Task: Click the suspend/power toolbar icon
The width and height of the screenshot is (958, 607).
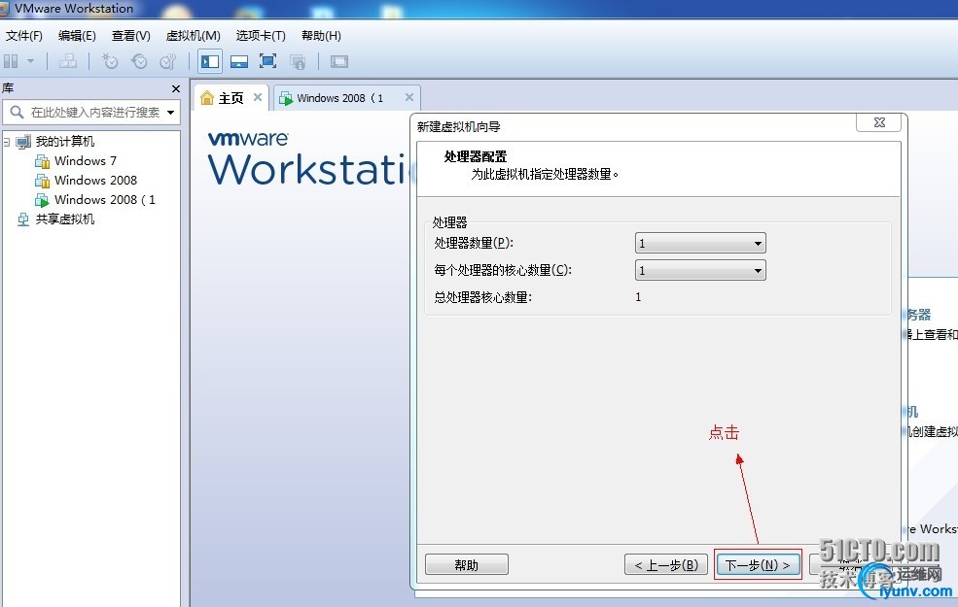Action: (x=11, y=61)
